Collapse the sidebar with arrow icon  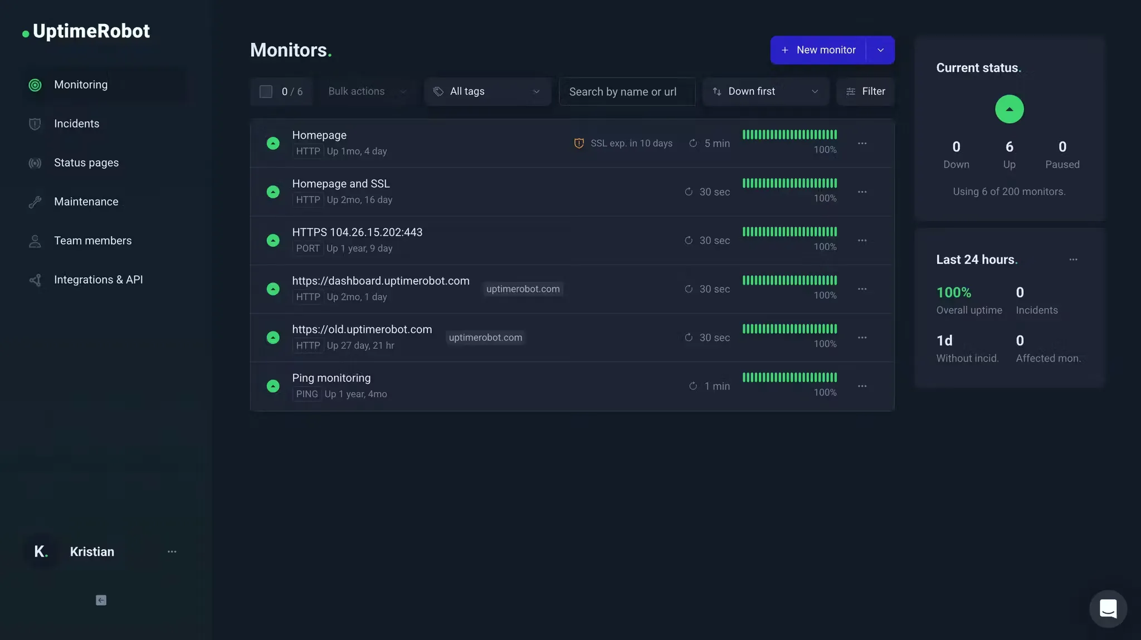click(101, 600)
